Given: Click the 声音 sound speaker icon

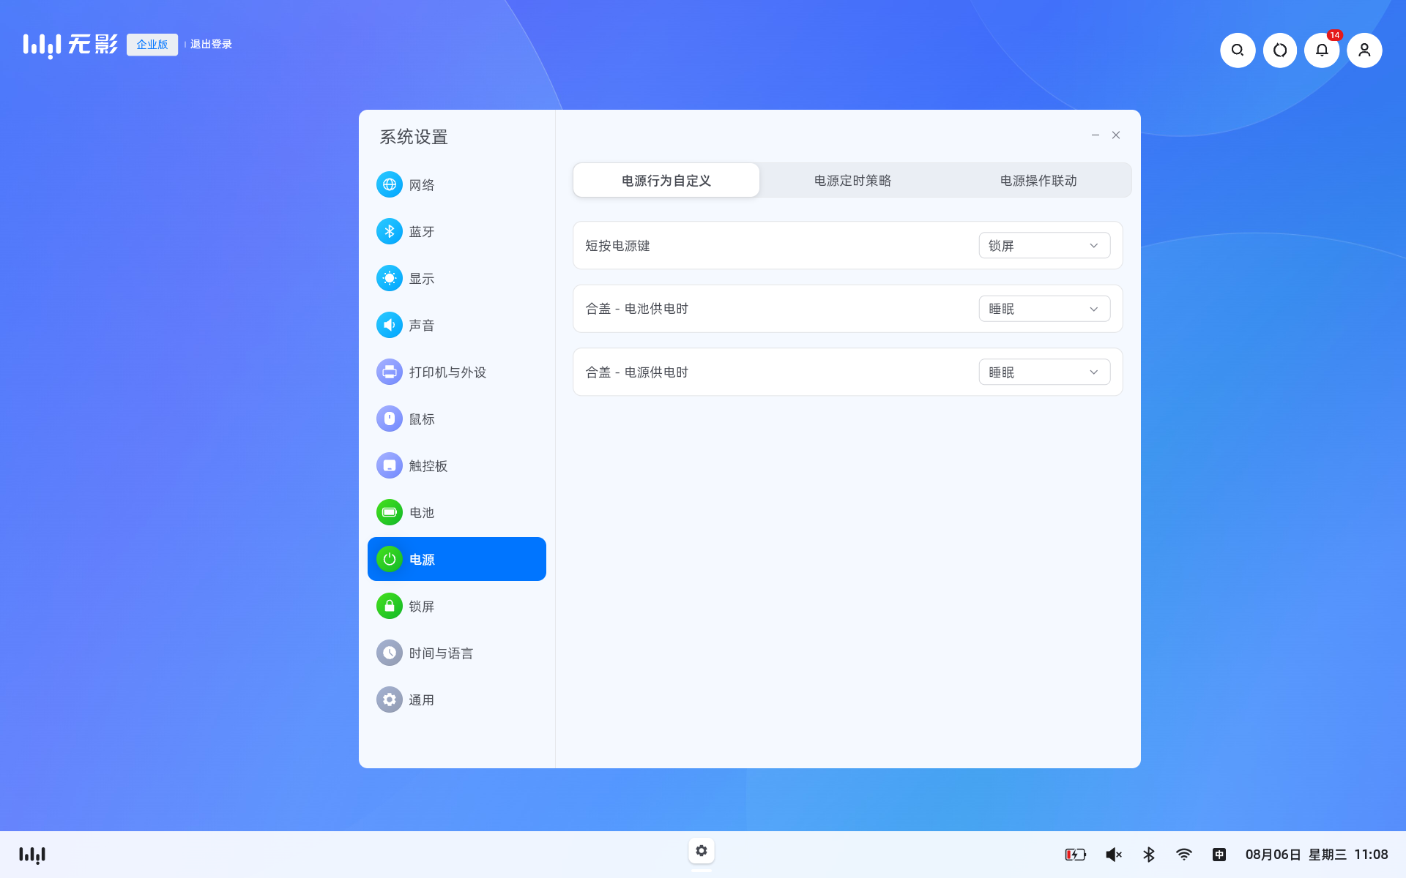Looking at the screenshot, I should 390,325.
